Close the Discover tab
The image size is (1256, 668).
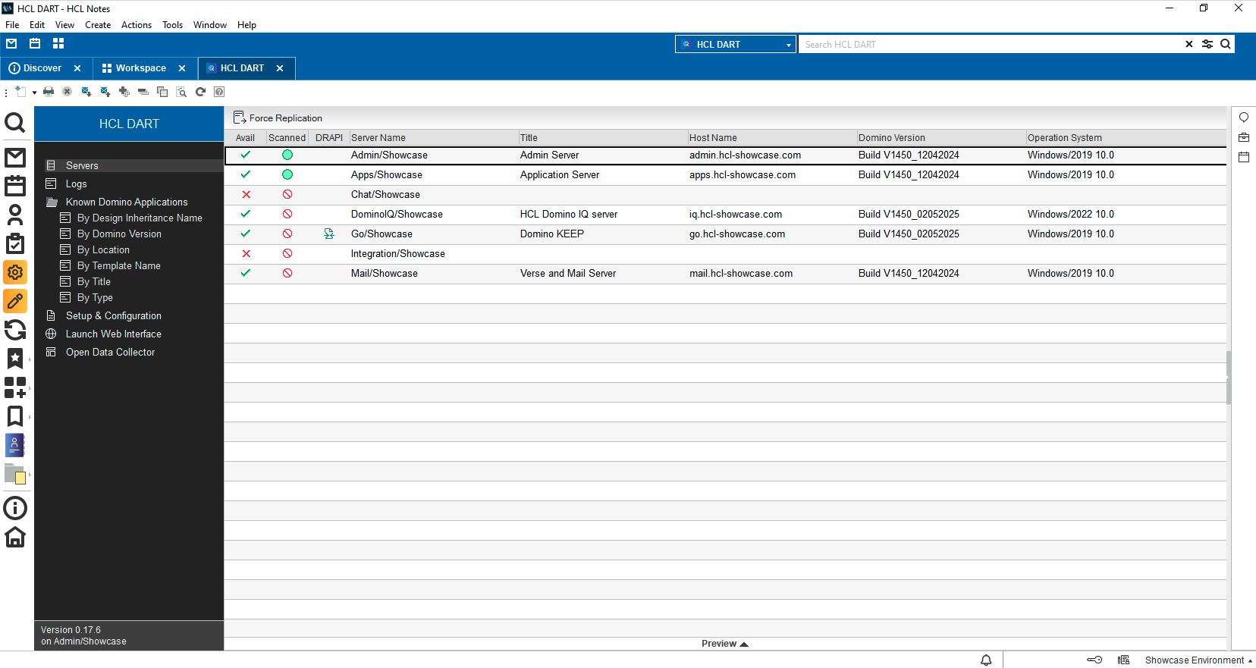pyautogui.click(x=77, y=68)
